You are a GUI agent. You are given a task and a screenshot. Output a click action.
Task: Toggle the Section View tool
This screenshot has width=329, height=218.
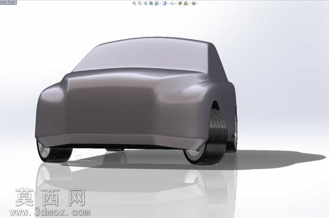point(151,3)
